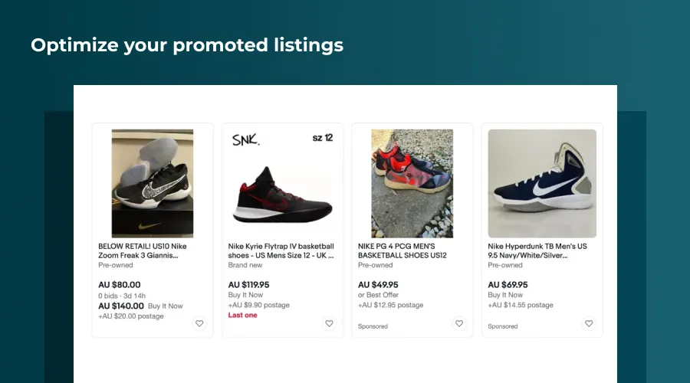Viewport: 690px width, 383px height.
Task: Click heart icon on Nike Hyperdunk listing
Action: click(589, 323)
